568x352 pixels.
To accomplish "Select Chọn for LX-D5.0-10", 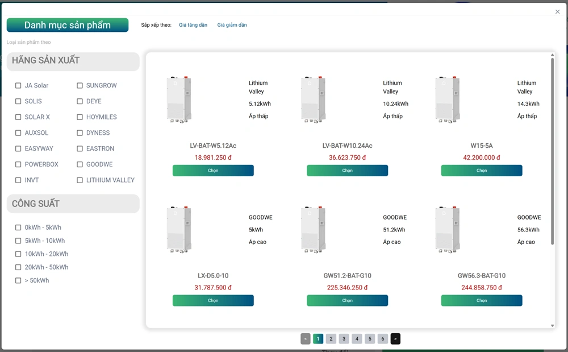I will point(213,300).
